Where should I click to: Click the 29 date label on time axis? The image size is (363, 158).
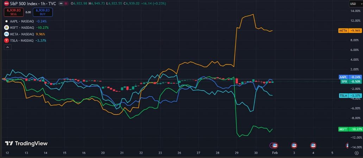click(237, 153)
